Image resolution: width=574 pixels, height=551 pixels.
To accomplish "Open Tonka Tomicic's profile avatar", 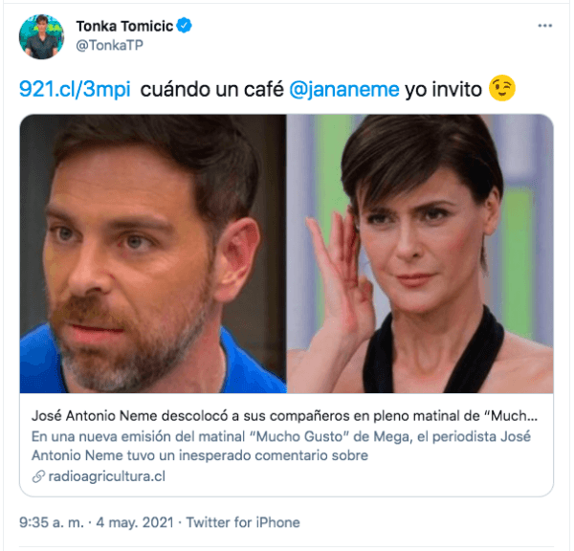I will pos(41,36).
